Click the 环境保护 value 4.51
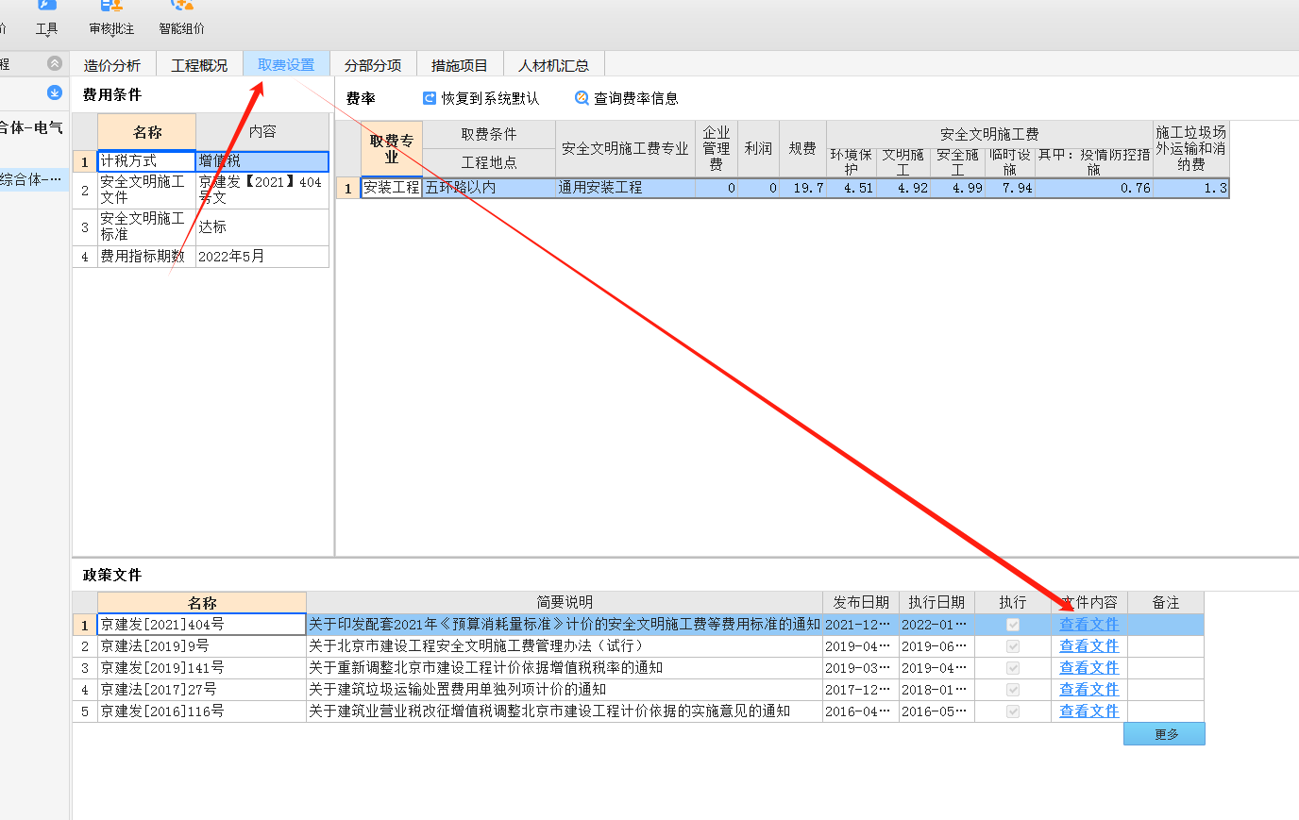1299x820 pixels. (x=852, y=188)
